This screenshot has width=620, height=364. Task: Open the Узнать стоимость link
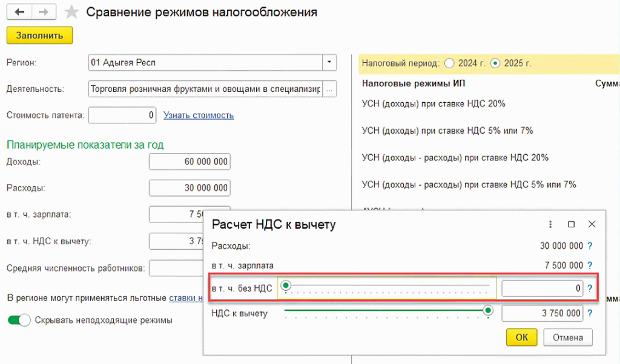click(x=199, y=115)
